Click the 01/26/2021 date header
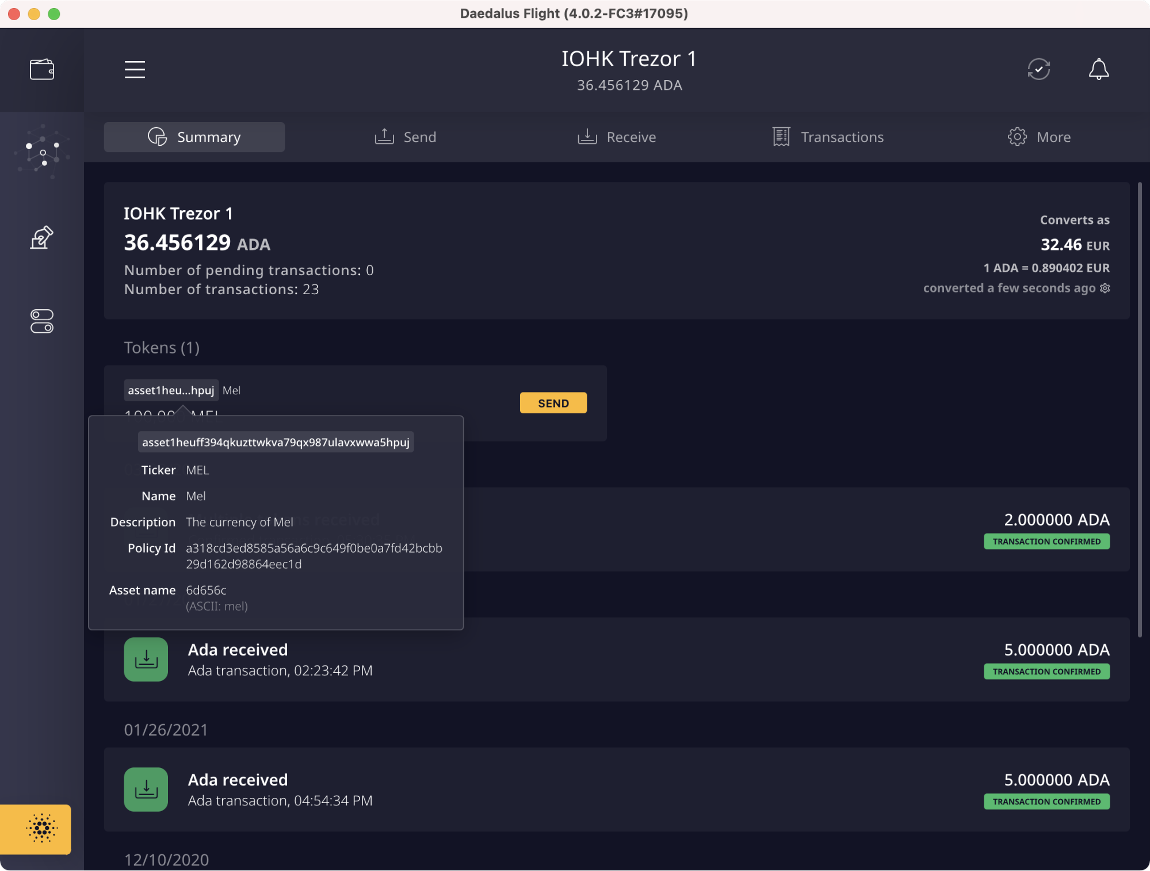 coord(166,730)
